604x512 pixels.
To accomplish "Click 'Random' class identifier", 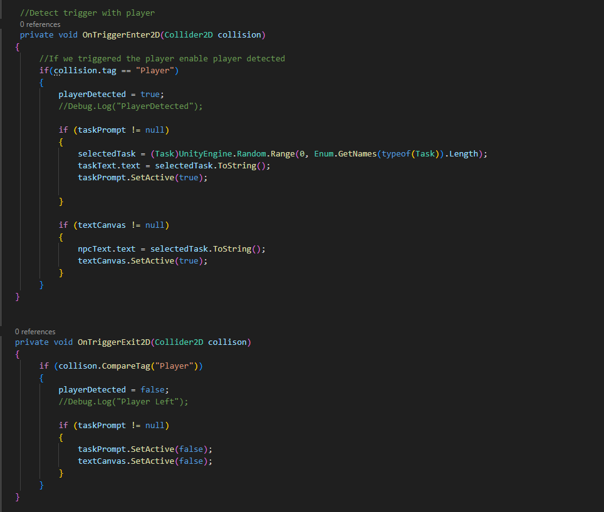I will click(251, 153).
